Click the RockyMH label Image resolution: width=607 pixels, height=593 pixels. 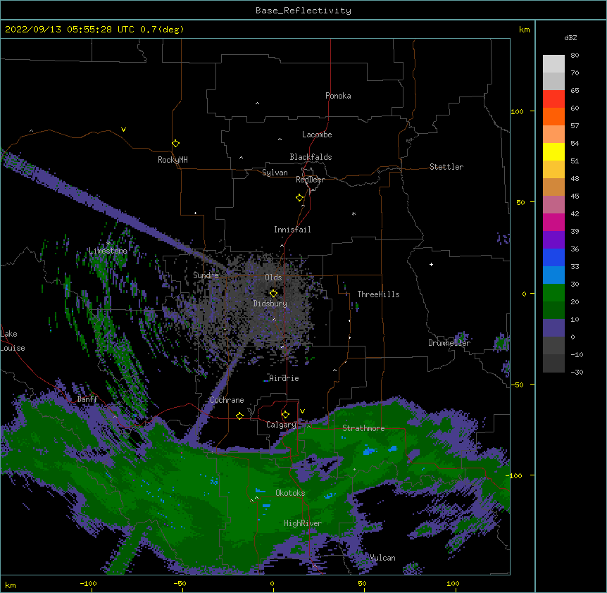(x=173, y=160)
